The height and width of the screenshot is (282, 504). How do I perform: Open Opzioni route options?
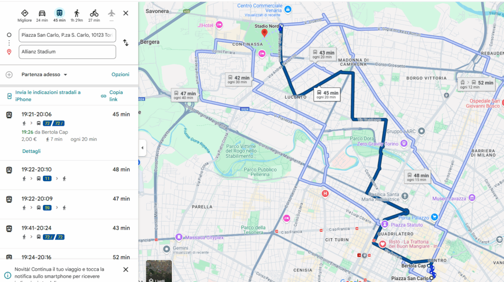(120, 75)
